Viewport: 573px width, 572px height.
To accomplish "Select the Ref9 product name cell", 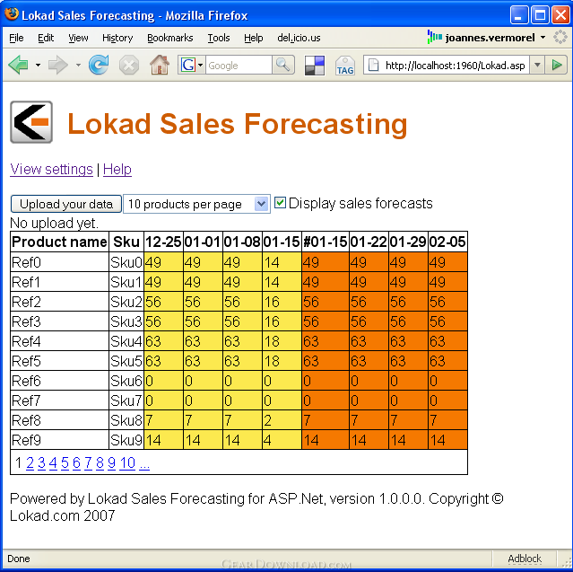I will [59, 440].
